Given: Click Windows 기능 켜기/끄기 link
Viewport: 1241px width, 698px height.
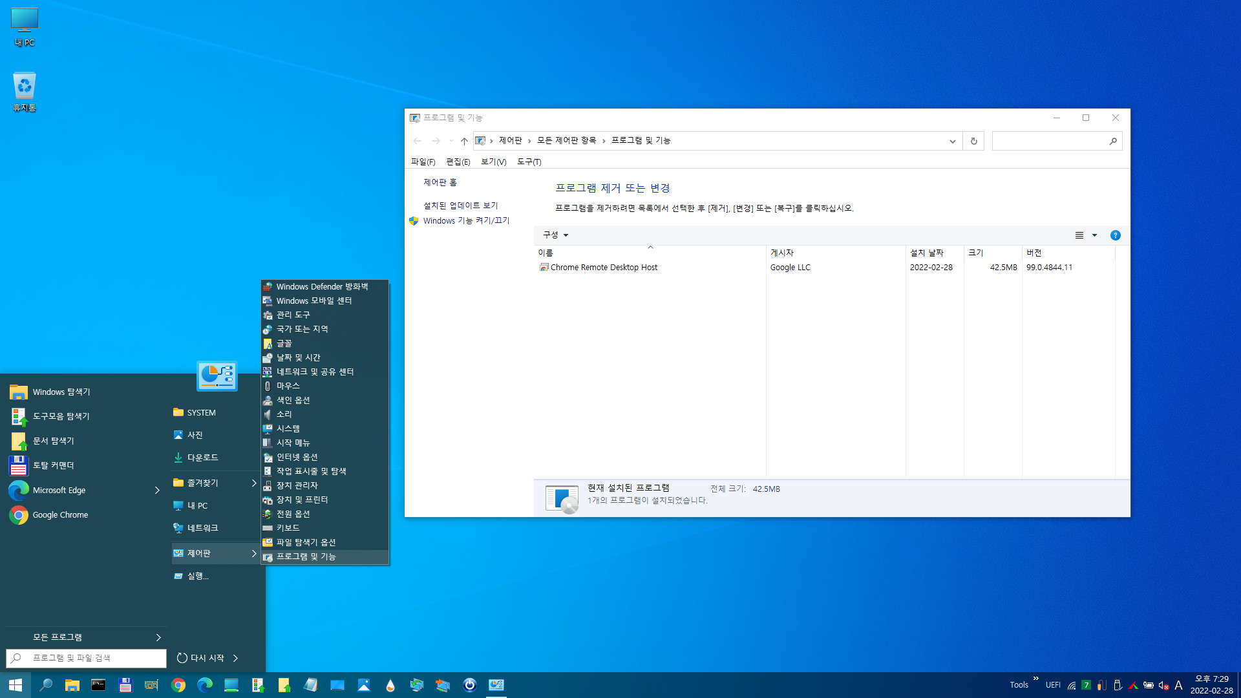Looking at the screenshot, I should [x=466, y=220].
